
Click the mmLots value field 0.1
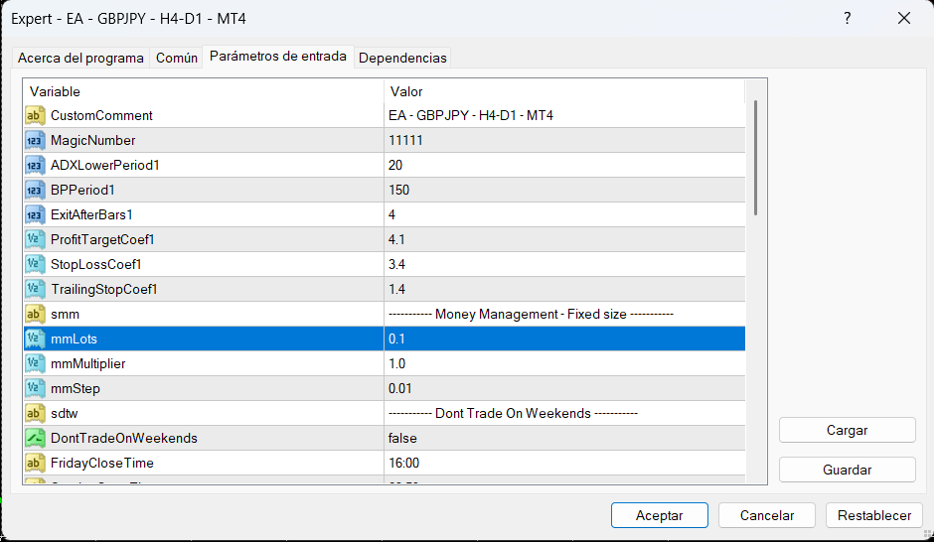coord(397,339)
